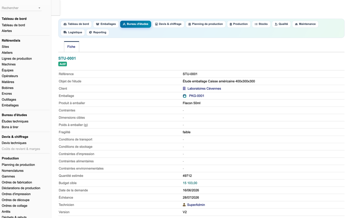Screen dimensions: 352x218
Task: Click the Budget cible value 15 103,00
Action: coord(190,183)
